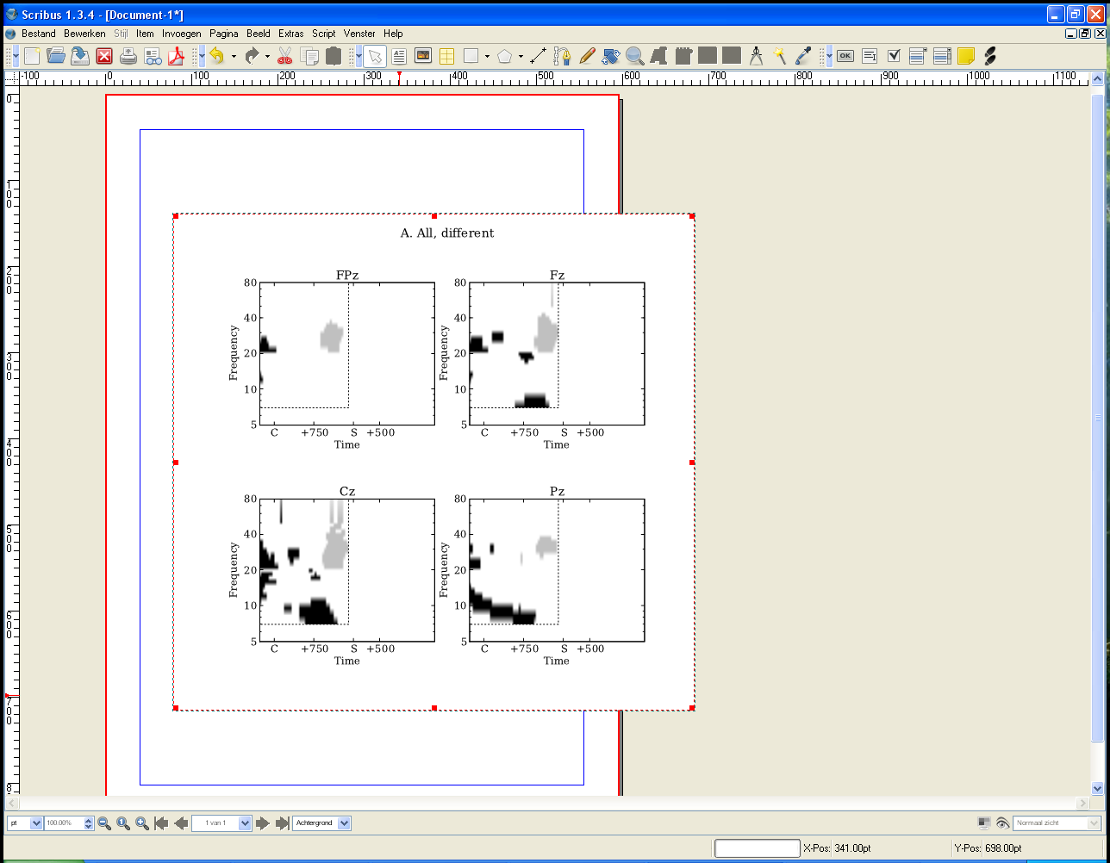The image size is (1110, 863).
Task: Expand the unit 'pt' dropdown
Action: tap(36, 823)
